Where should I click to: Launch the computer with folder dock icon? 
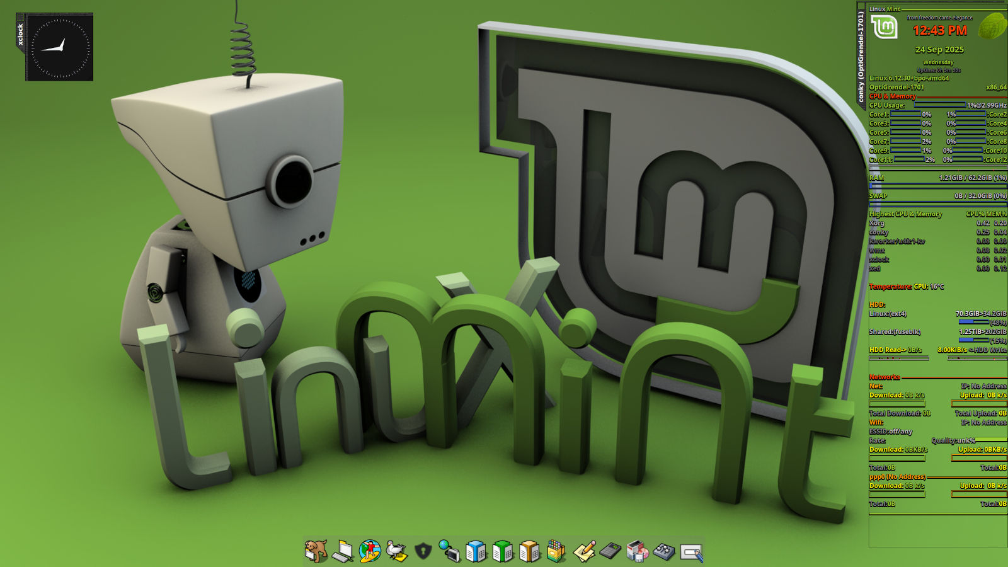click(x=343, y=551)
